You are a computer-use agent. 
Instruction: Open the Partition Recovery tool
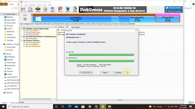click(x=30, y=9)
